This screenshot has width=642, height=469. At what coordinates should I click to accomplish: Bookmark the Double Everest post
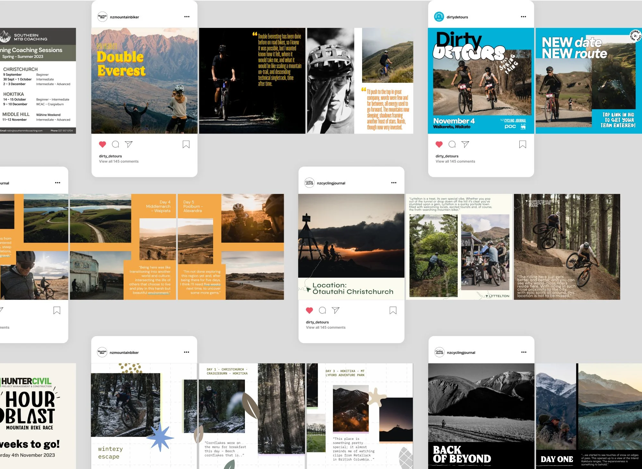186,144
